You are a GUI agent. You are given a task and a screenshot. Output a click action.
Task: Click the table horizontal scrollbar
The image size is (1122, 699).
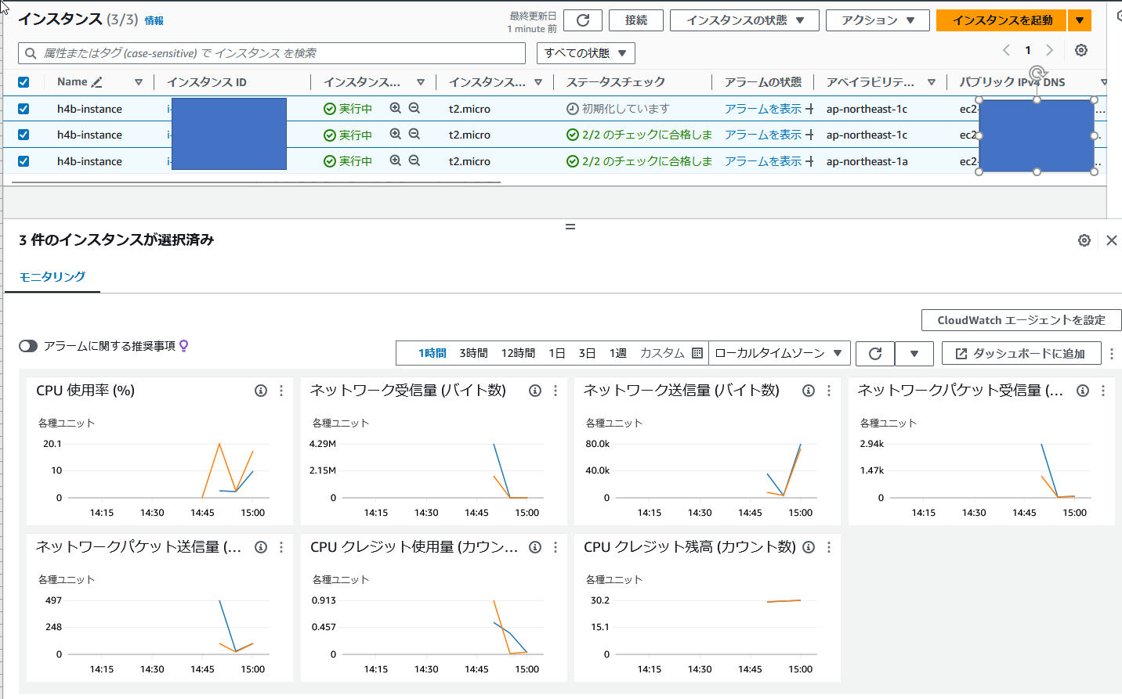coord(256,182)
